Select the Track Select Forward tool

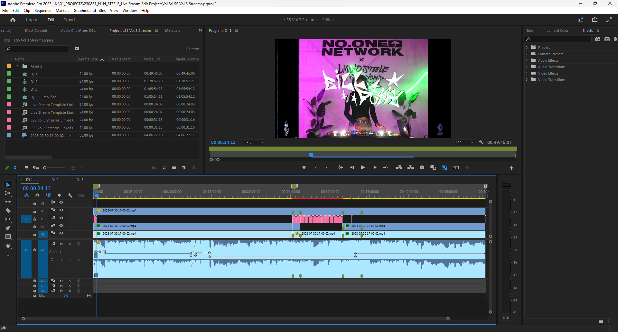click(x=8, y=193)
